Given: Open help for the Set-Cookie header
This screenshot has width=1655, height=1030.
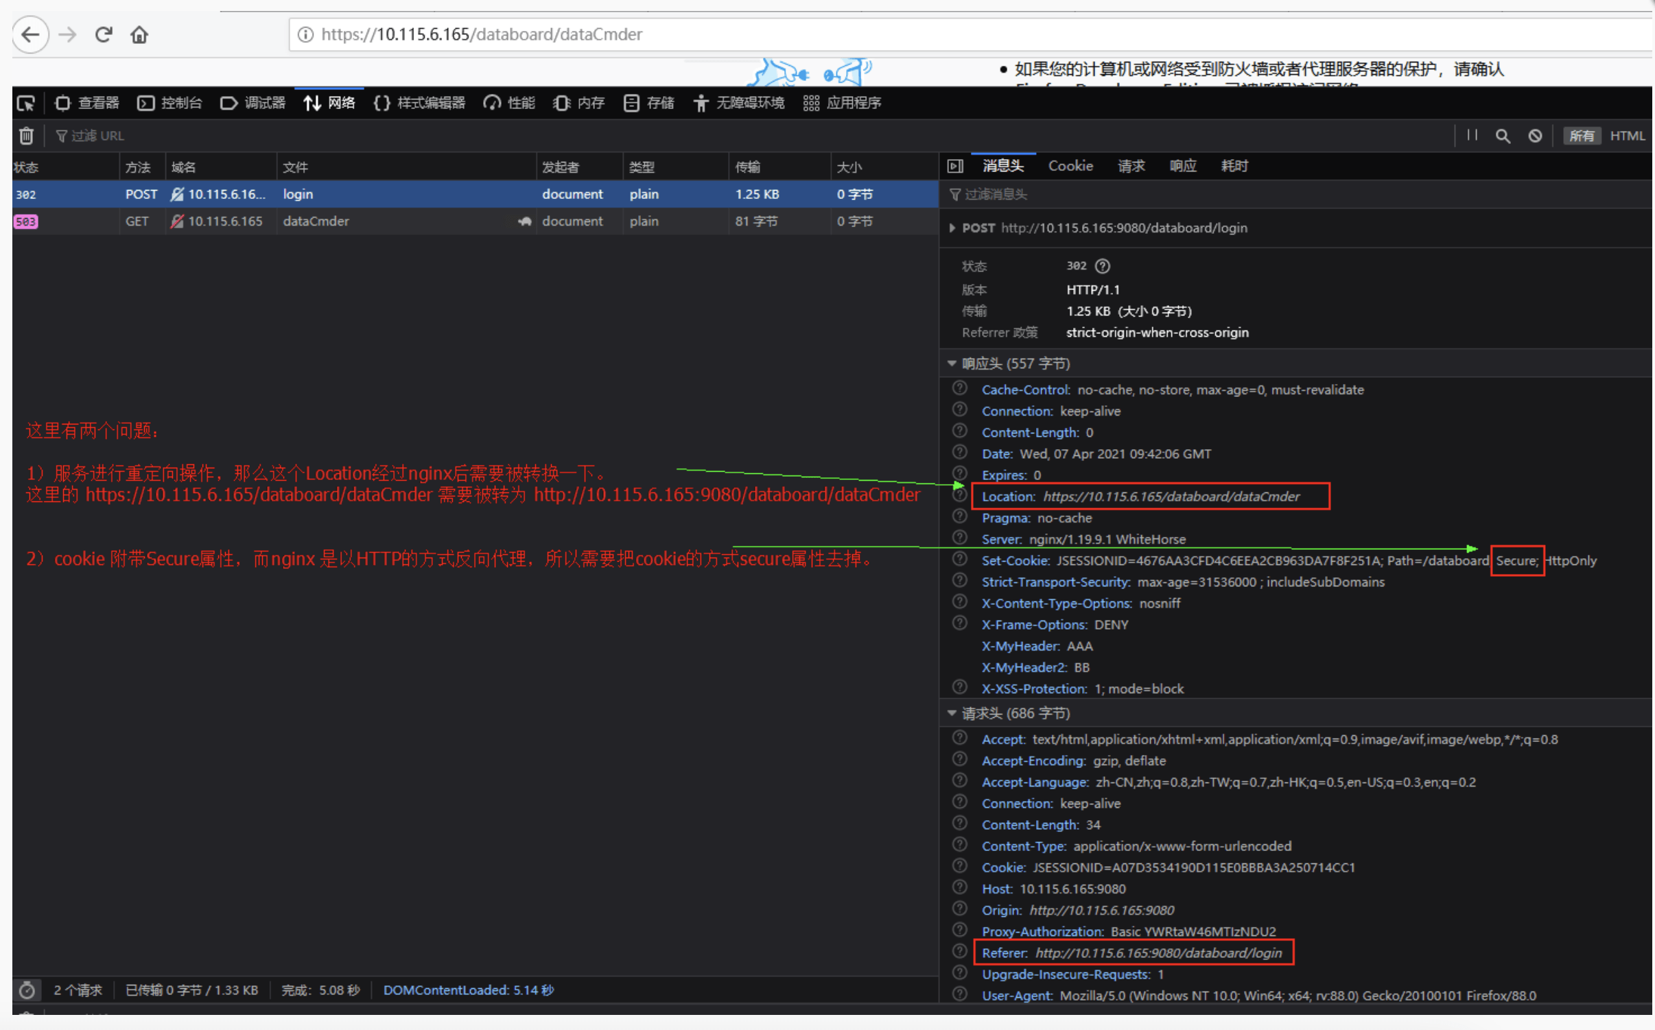Looking at the screenshot, I should click(960, 559).
